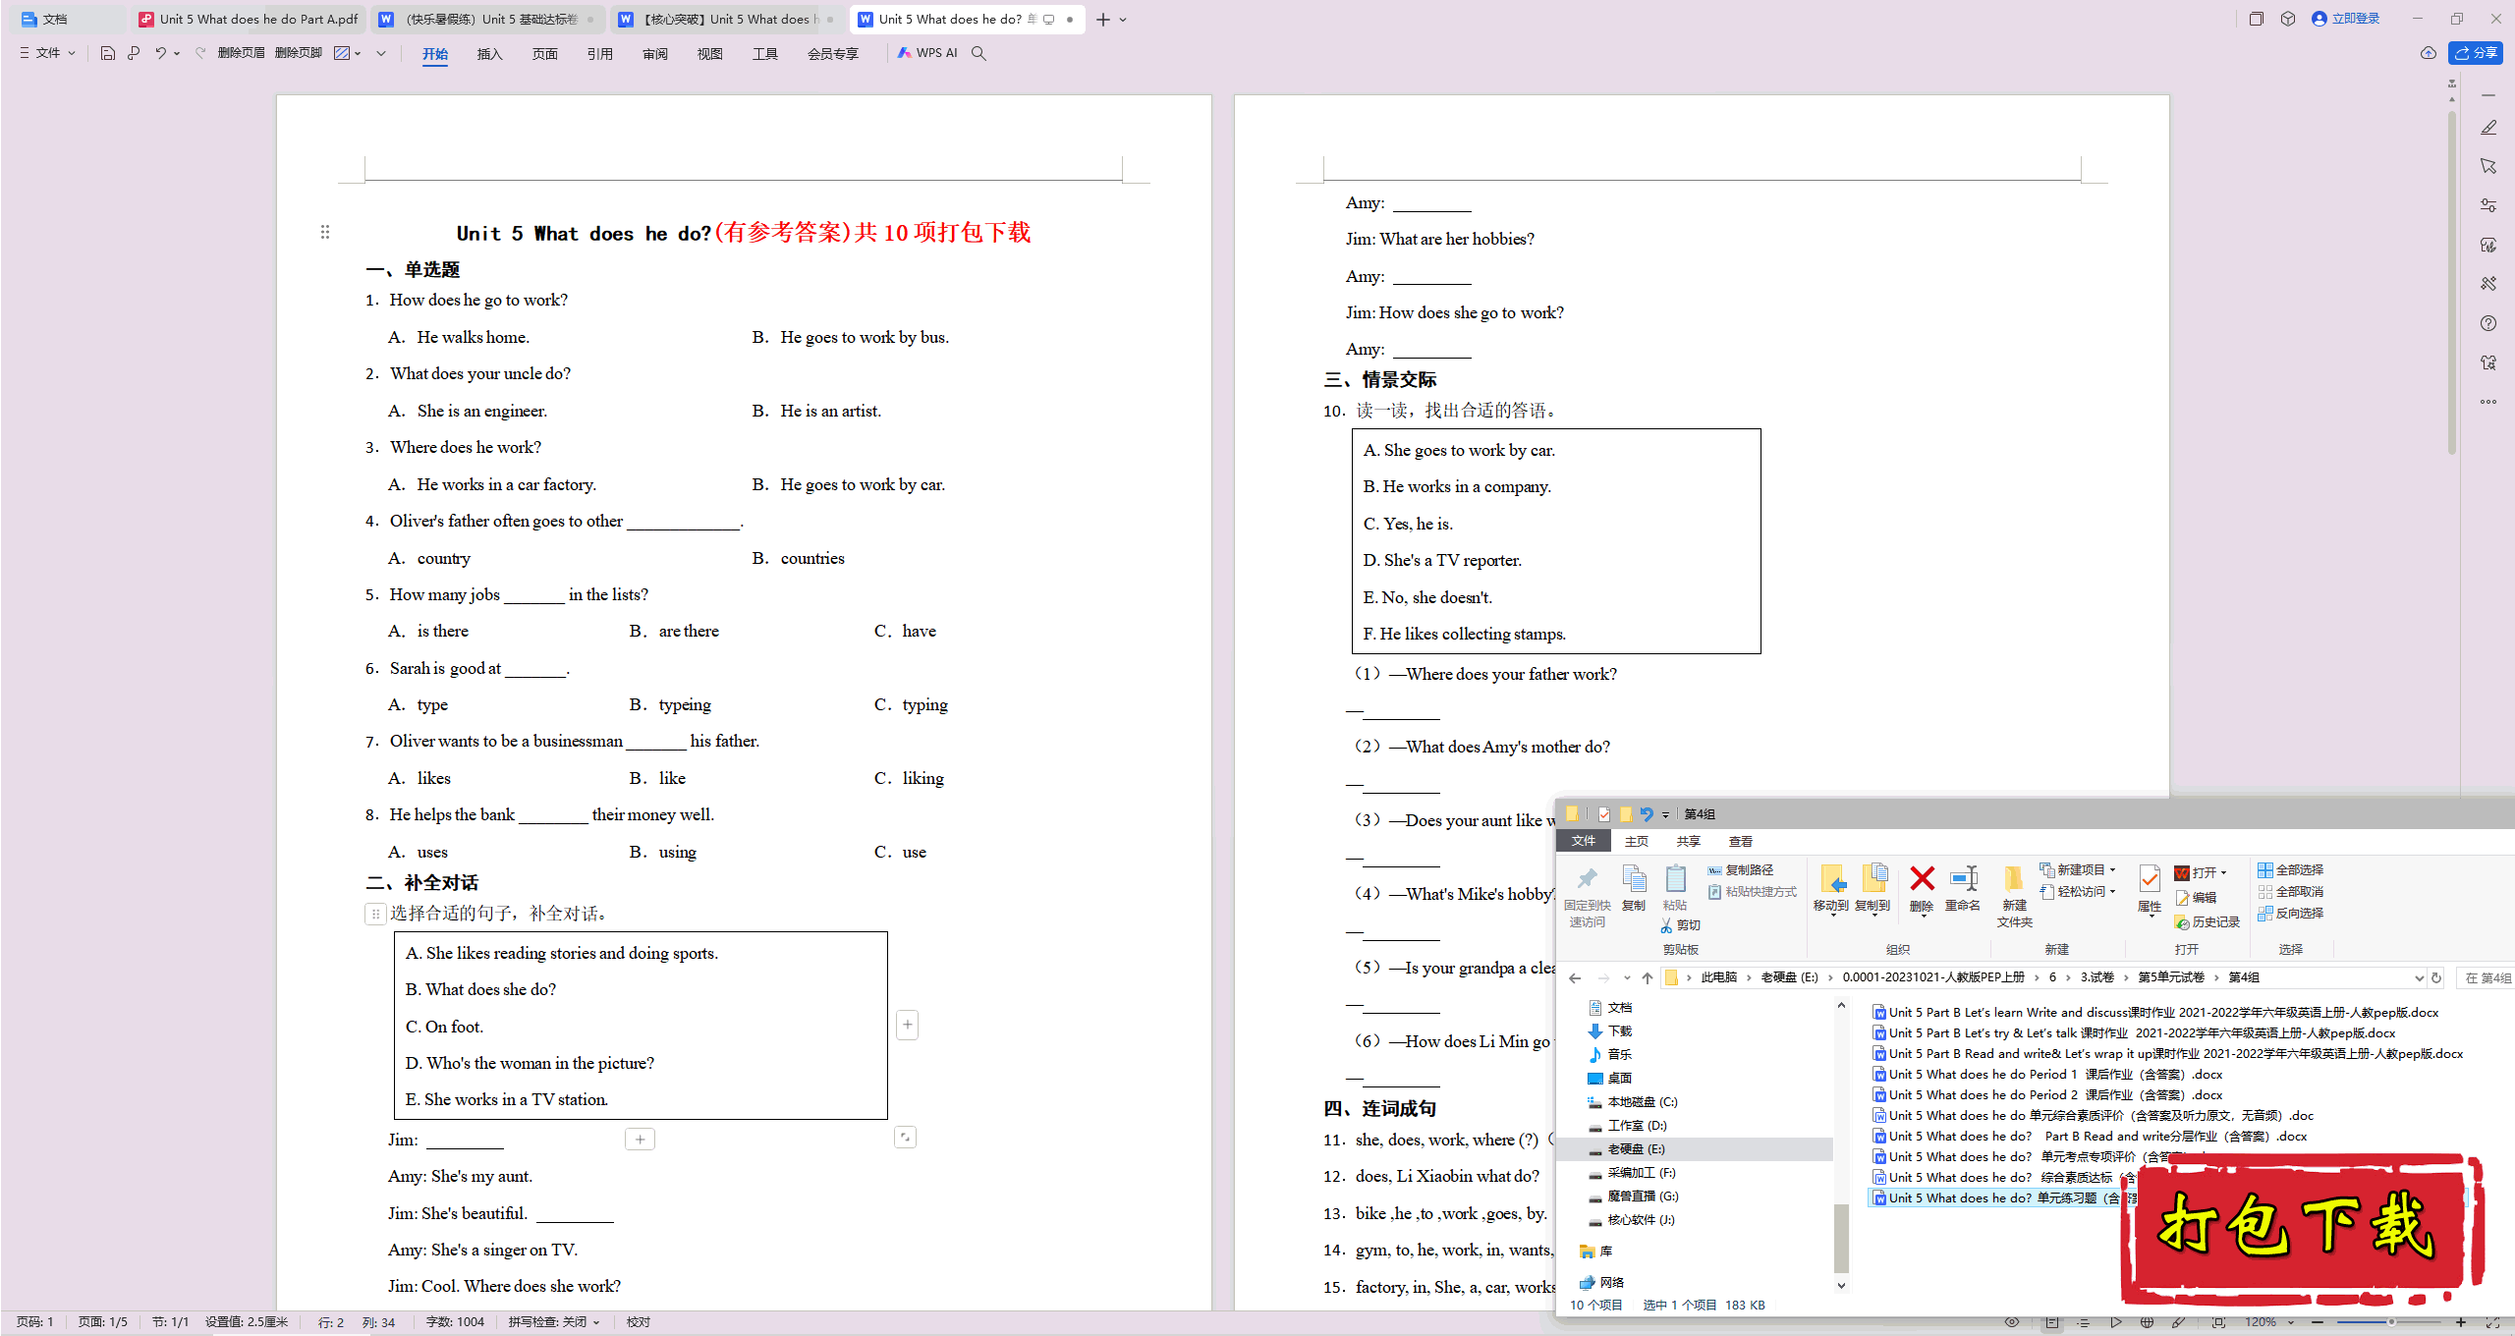2515x1336 pixels.
Task: Click 历史记录 in Explorer ribbon
Action: [x=2207, y=922]
